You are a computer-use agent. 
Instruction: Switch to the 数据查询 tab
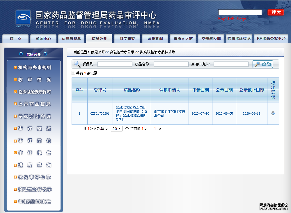tap(155, 38)
